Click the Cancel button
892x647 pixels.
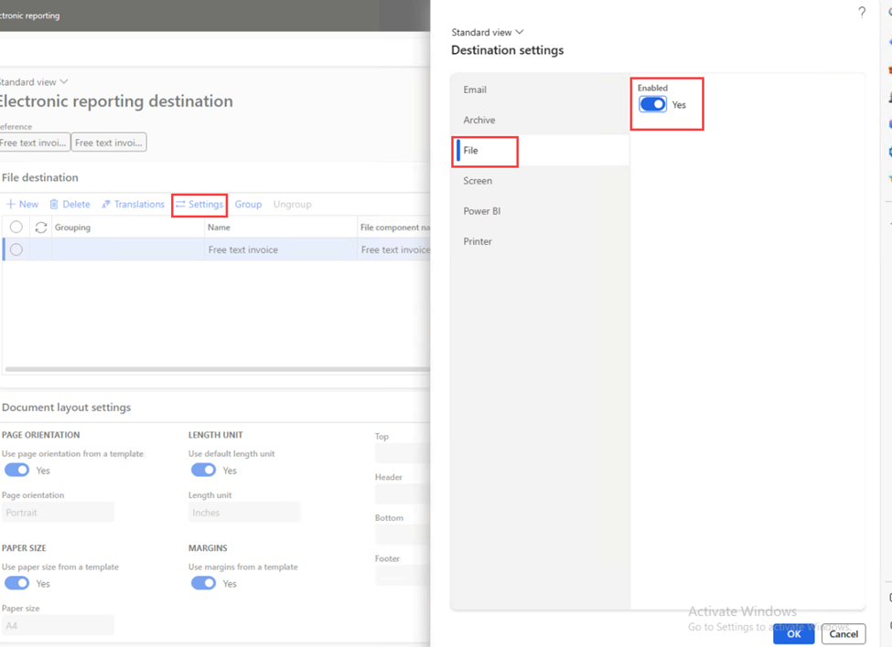[x=843, y=633]
